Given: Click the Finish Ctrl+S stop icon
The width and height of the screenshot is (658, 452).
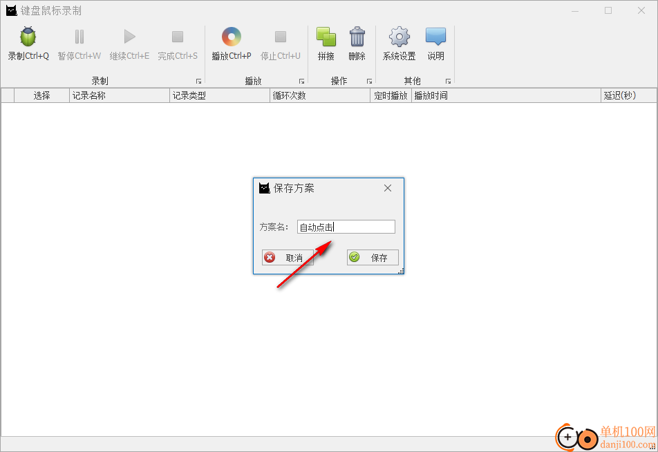Looking at the screenshot, I should point(178,37).
